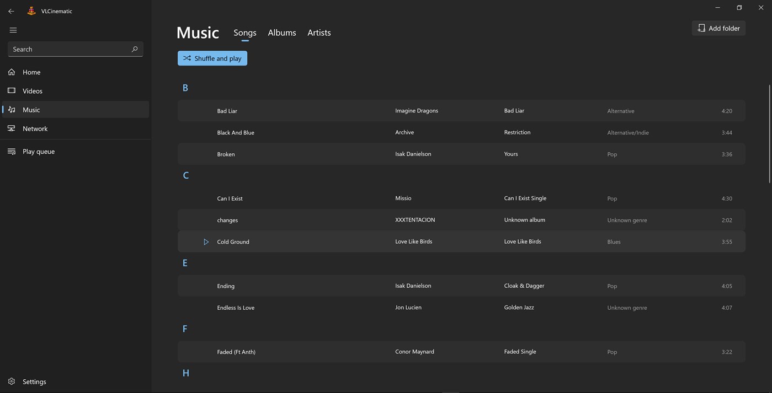This screenshot has width=772, height=393.
Task: Select the Imagine Dragons artist link
Action: 417,111
